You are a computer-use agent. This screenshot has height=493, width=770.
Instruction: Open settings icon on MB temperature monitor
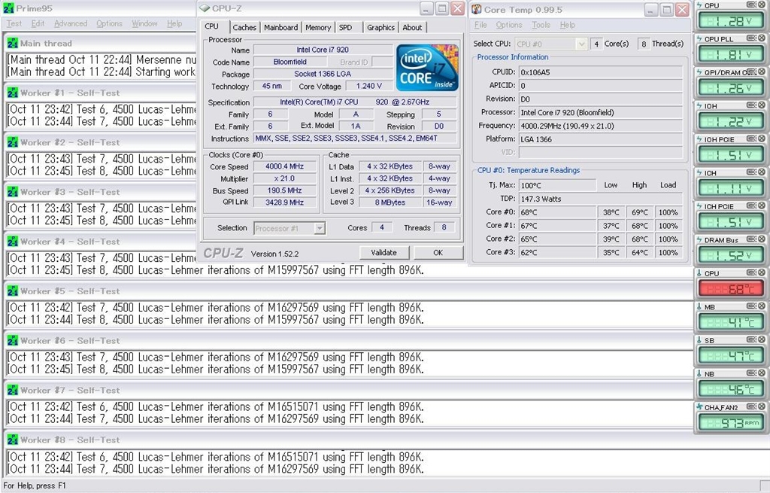coord(751,306)
